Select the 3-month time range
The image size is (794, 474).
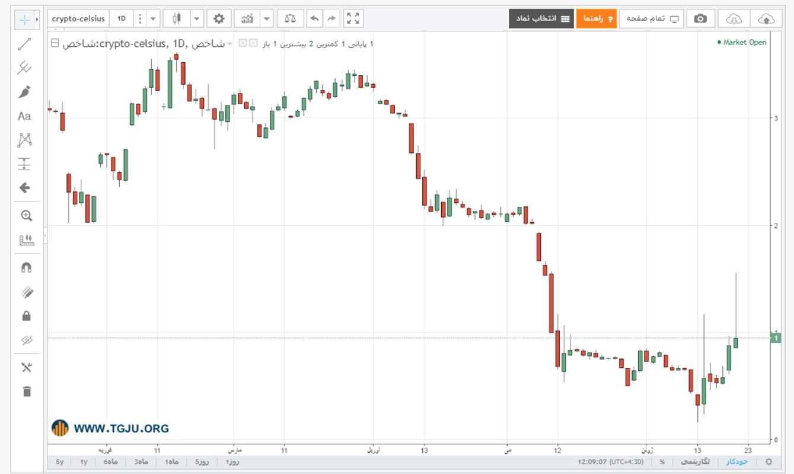tap(141, 462)
